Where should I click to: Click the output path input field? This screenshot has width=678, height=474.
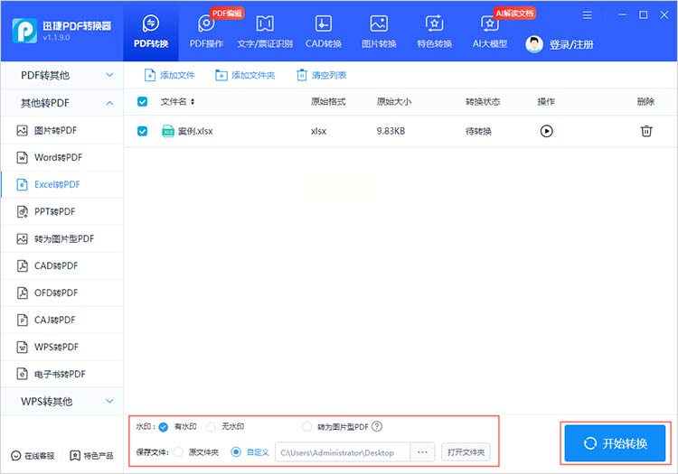[342, 452]
